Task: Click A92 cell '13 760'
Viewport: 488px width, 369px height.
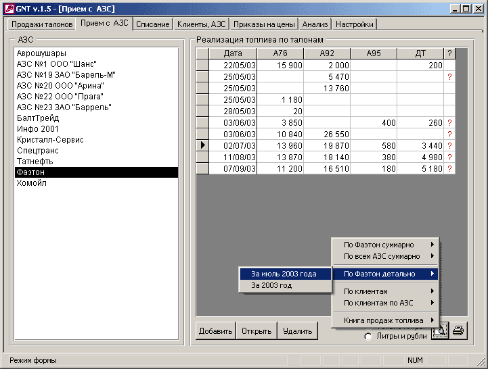Action: tap(327, 88)
